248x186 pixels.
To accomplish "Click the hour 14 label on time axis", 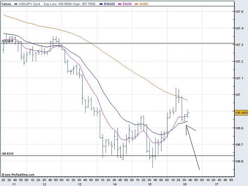I will click(115, 184).
